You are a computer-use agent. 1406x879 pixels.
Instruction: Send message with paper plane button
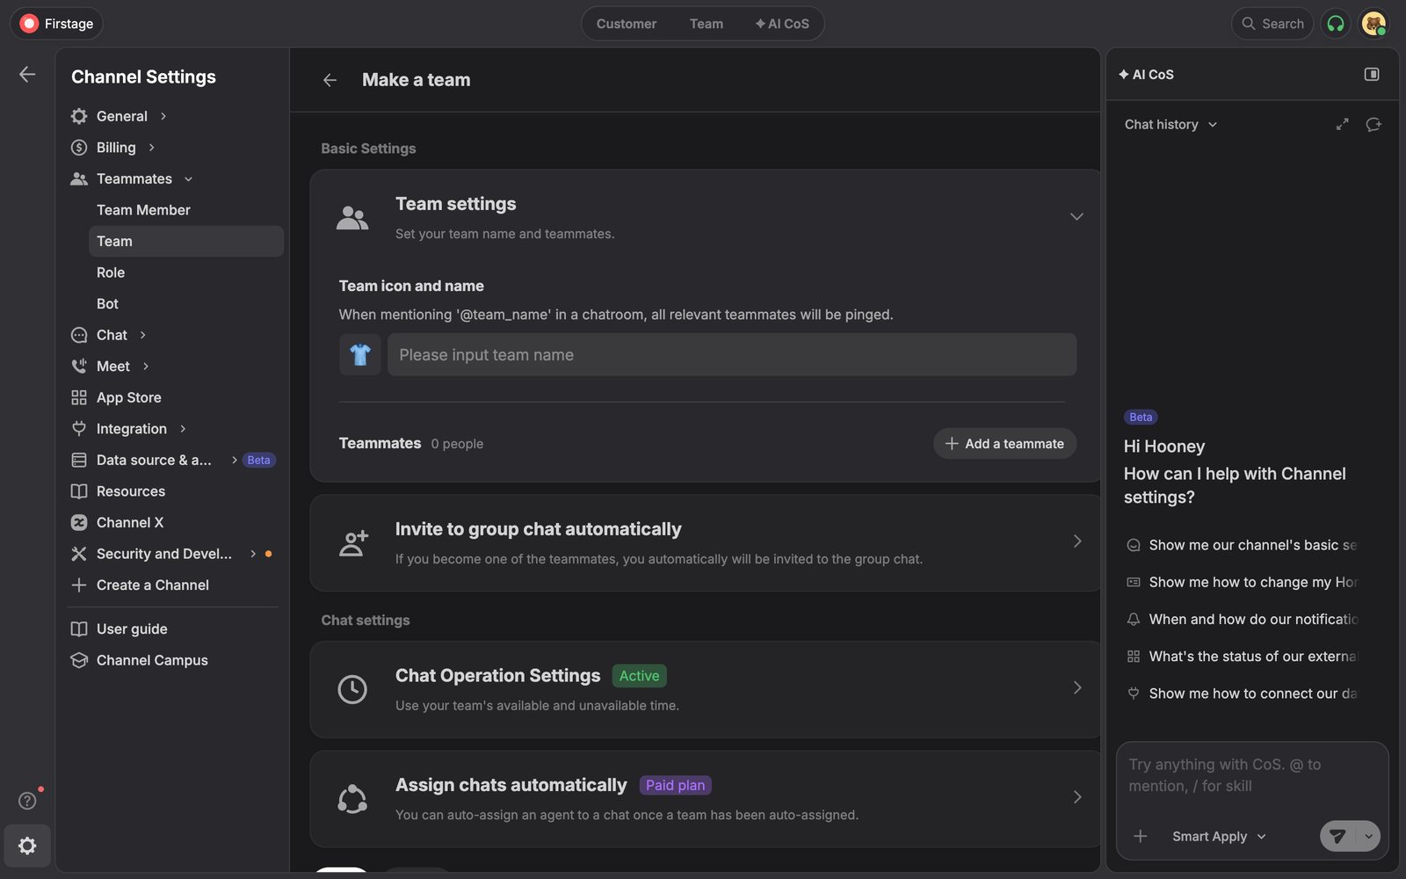pyautogui.click(x=1338, y=836)
